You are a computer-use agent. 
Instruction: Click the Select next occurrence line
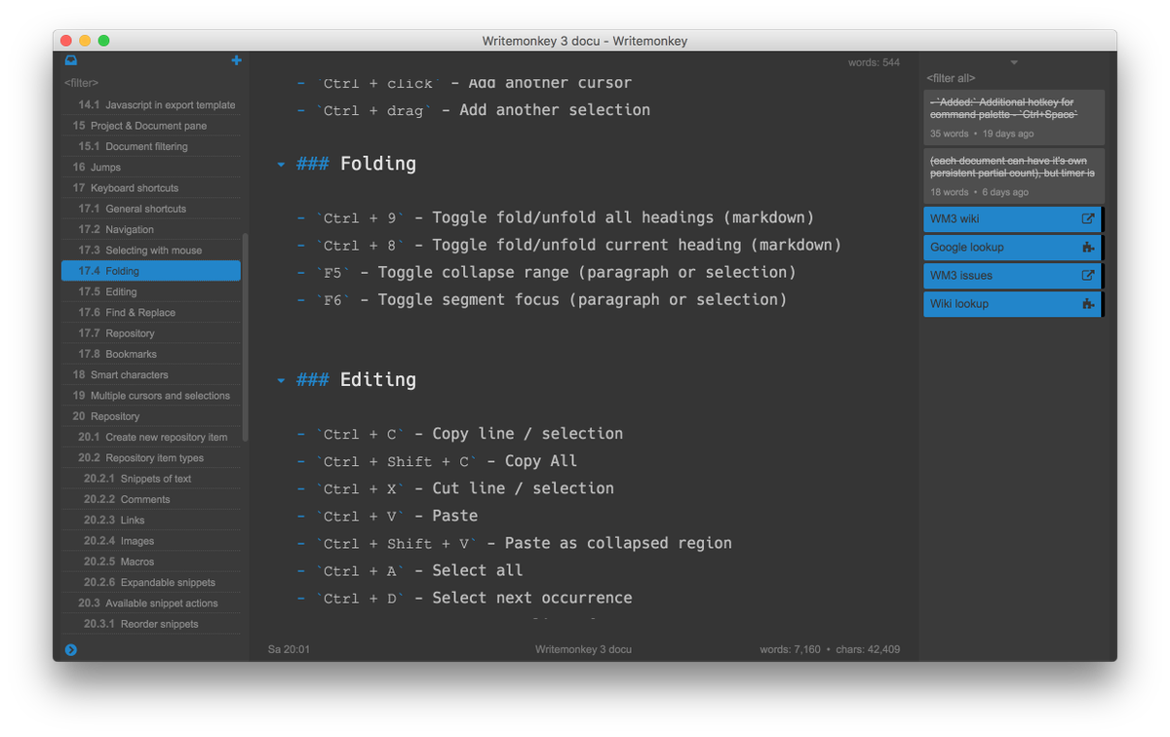click(x=465, y=598)
